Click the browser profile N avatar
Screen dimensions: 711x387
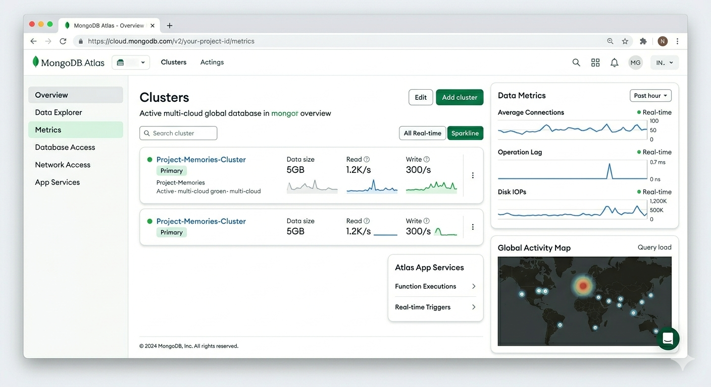tap(663, 41)
